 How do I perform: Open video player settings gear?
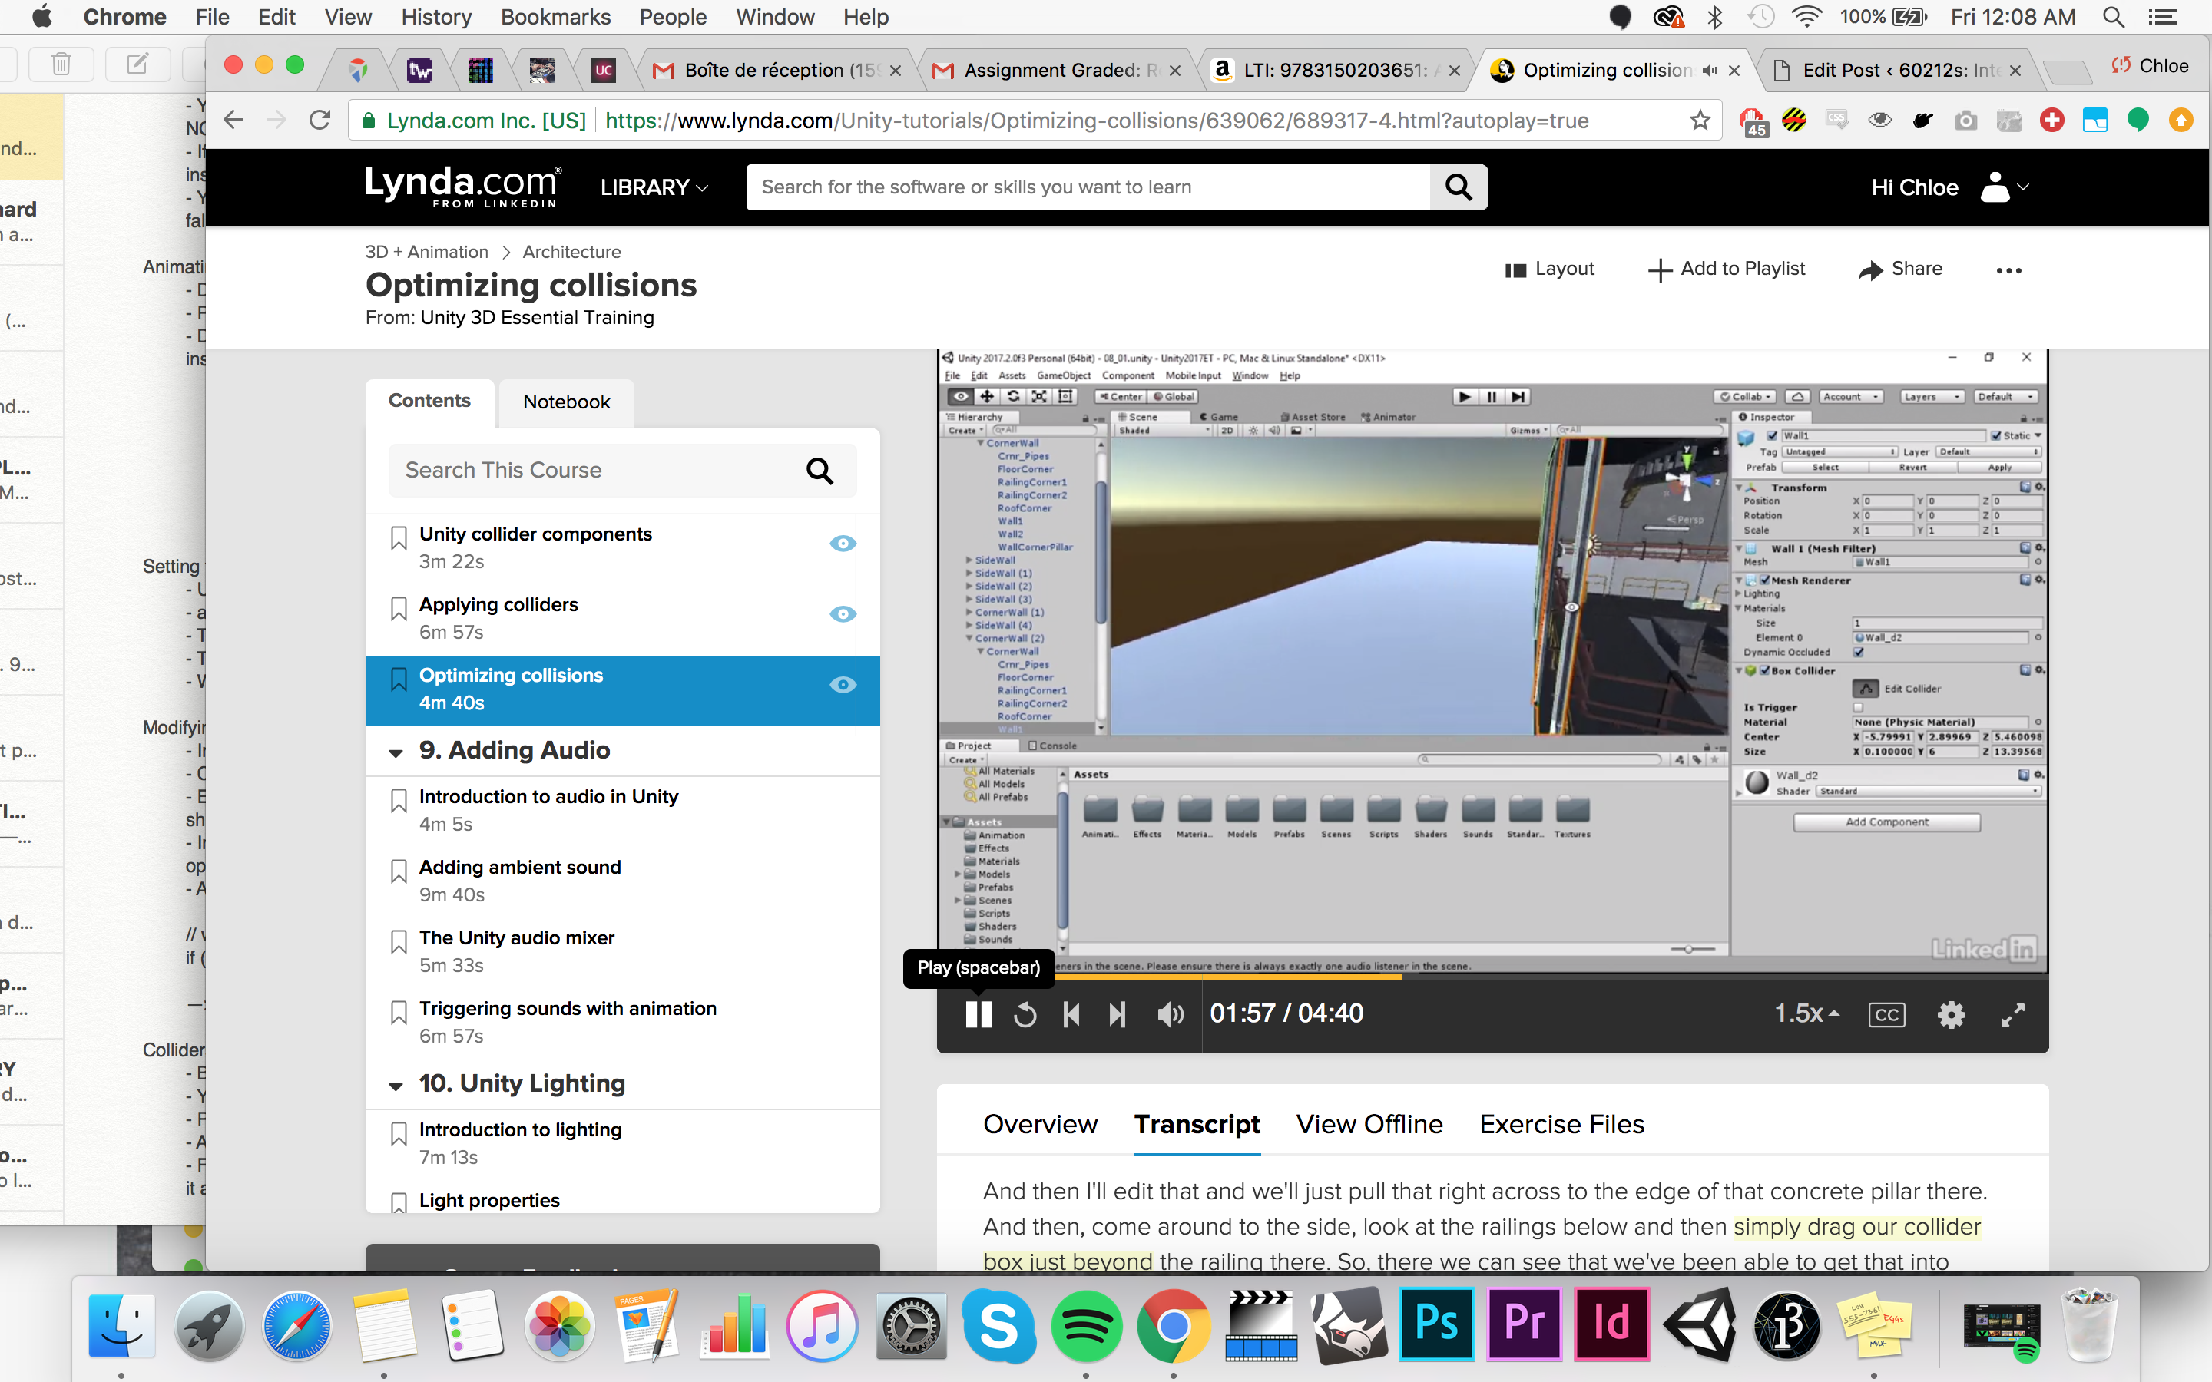1951,1014
